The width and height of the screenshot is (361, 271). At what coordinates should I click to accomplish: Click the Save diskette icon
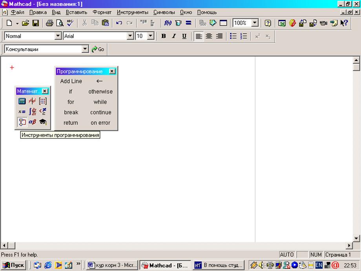(x=35, y=23)
